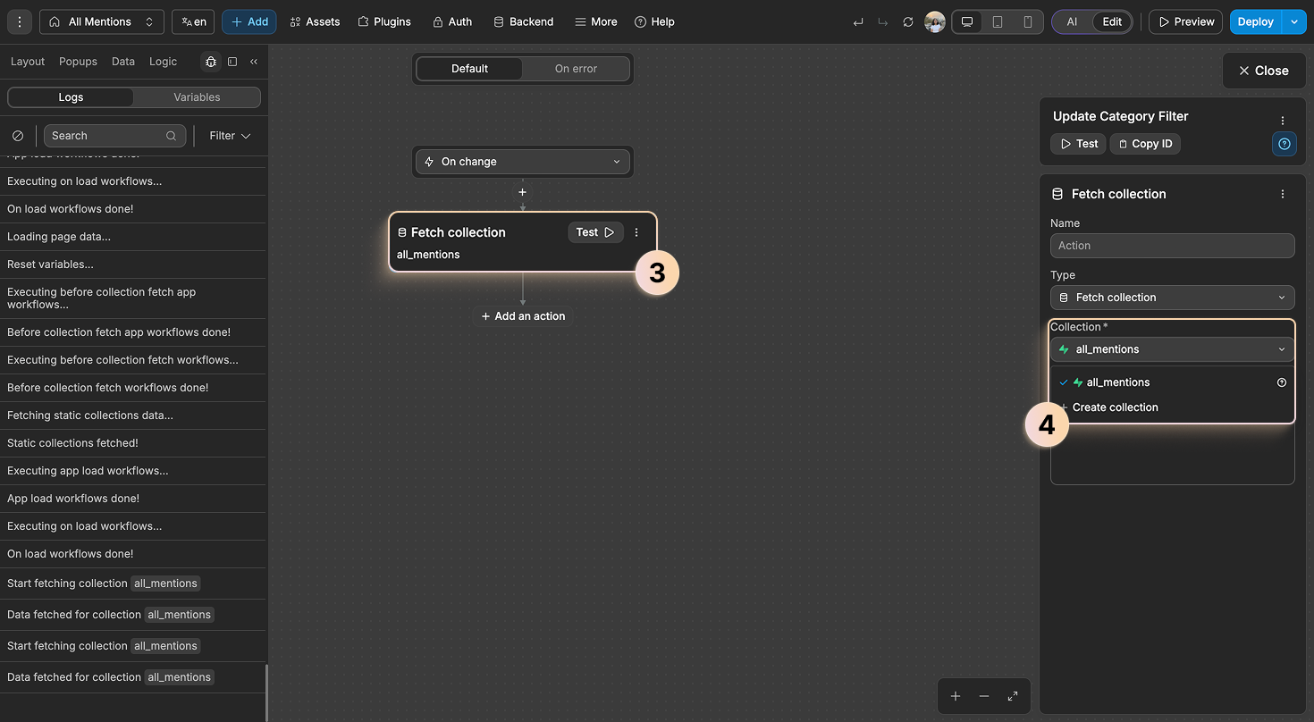Open the Backend menu in the top bar

[x=523, y=21]
